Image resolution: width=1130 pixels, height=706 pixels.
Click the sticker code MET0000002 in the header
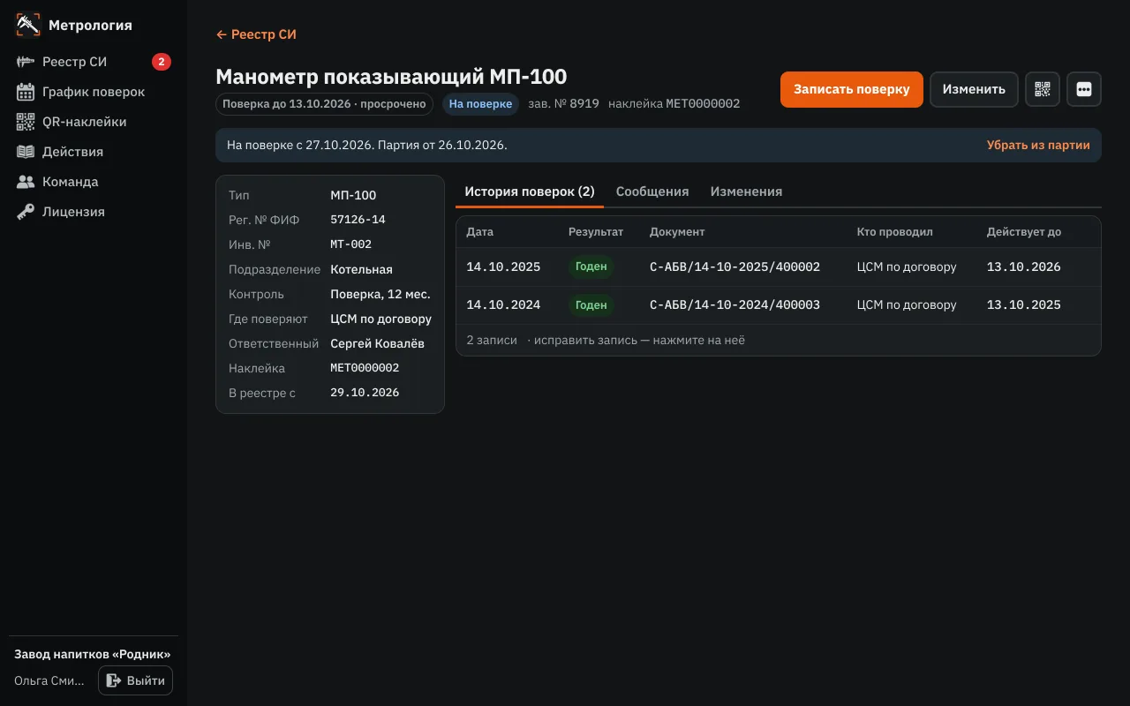(x=703, y=104)
